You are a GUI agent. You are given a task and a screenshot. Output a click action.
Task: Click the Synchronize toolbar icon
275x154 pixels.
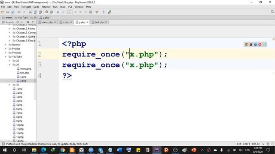13,12
